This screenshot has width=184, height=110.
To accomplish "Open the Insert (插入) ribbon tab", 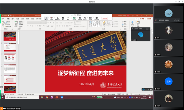I will click(x=13, y=19).
